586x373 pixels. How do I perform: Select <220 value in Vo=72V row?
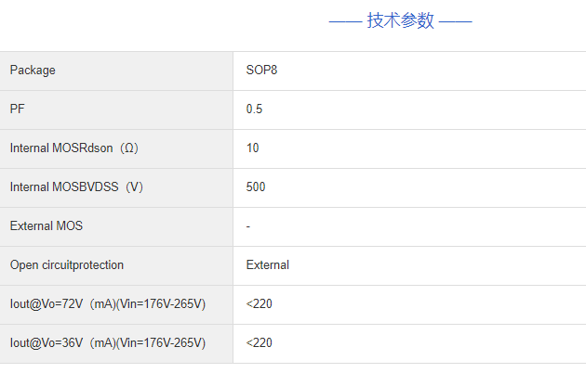pyautogui.click(x=260, y=304)
